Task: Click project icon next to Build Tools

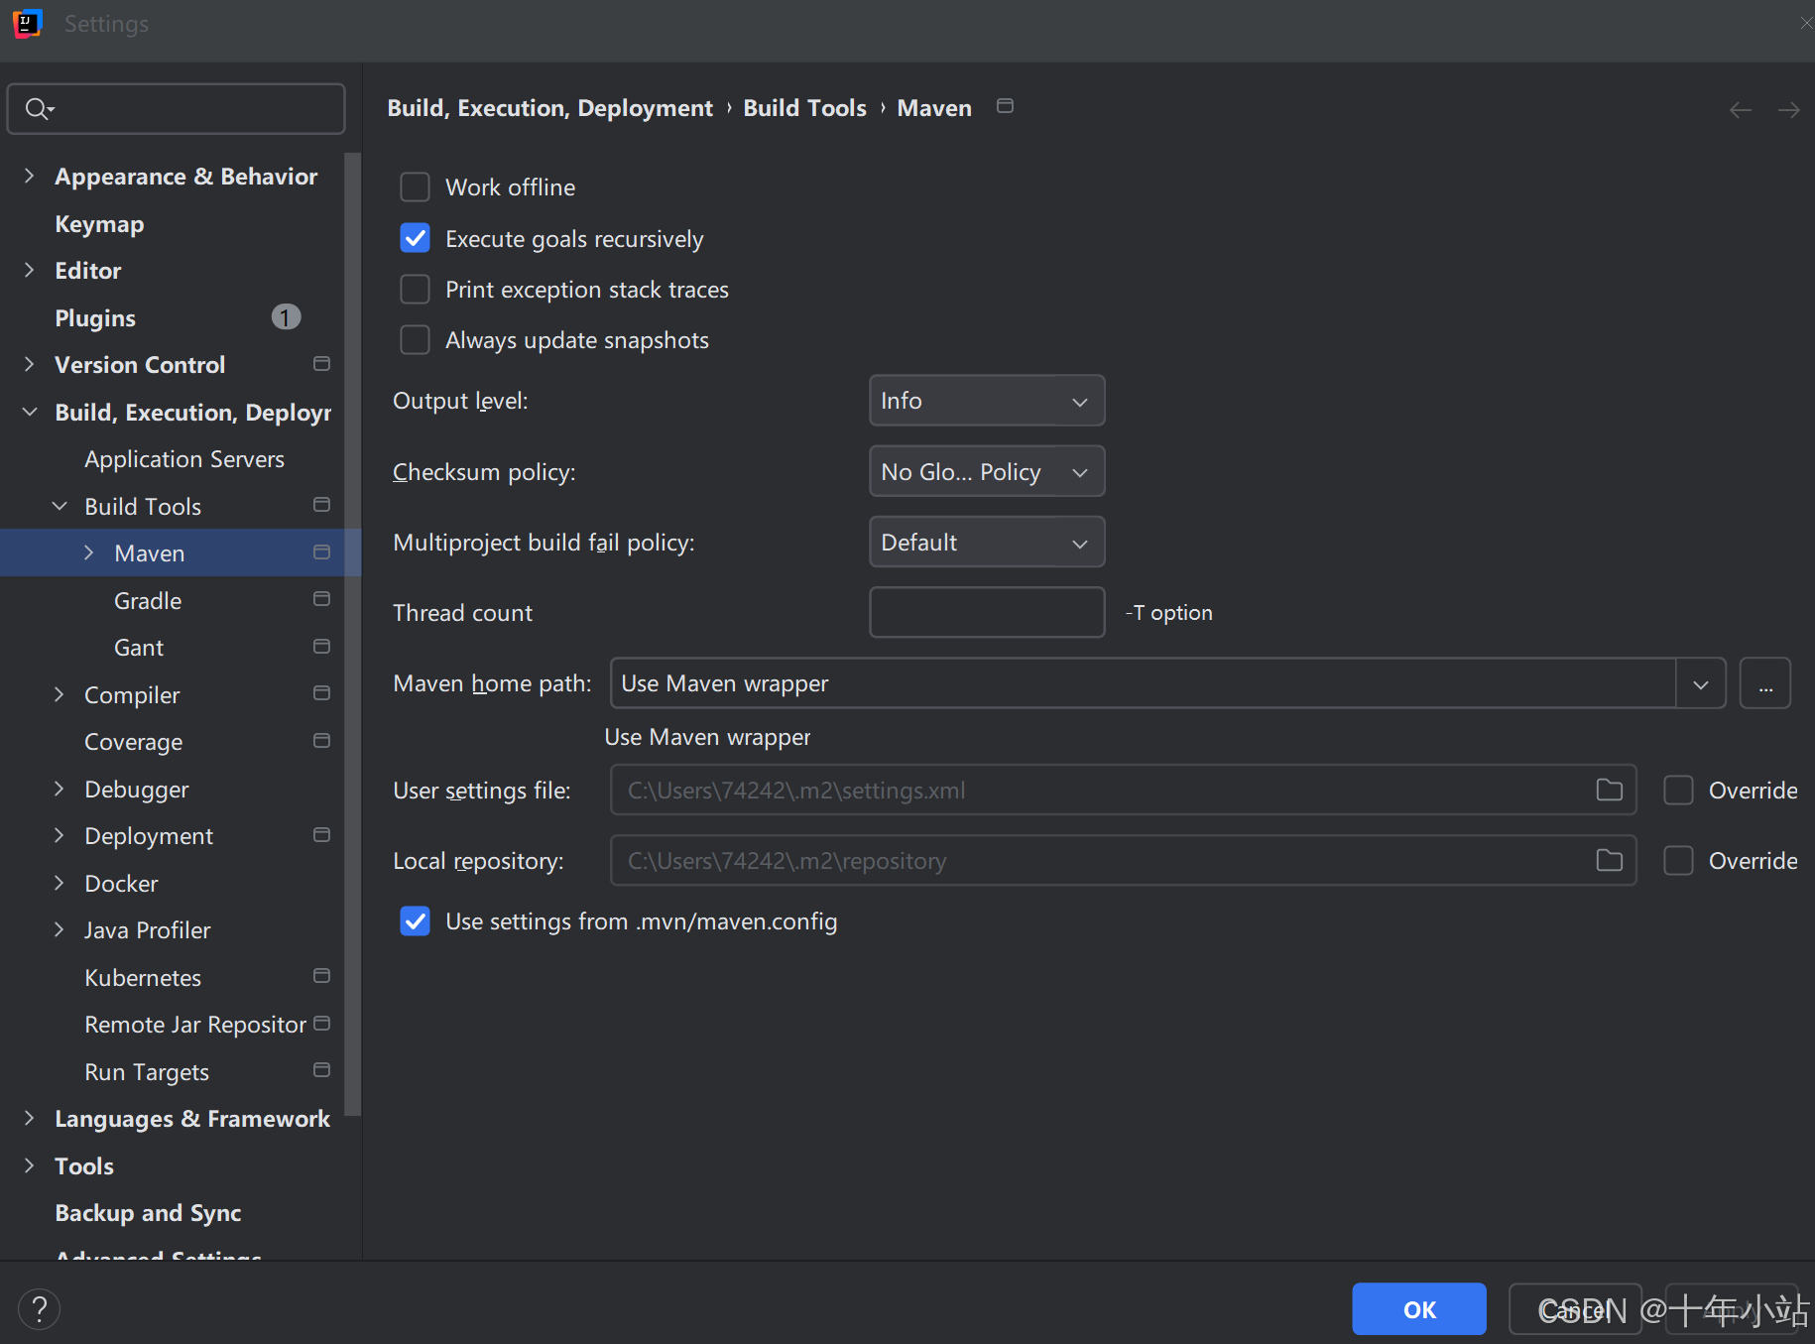Action: coord(321,505)
